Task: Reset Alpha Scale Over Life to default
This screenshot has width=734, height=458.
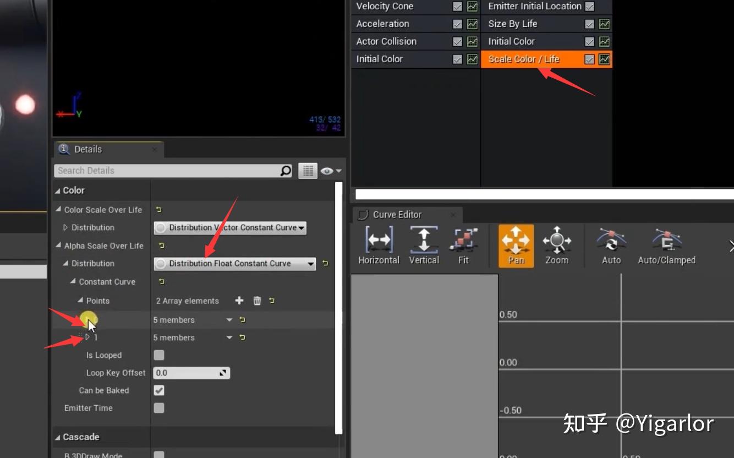Action: (x=161, y=246)
